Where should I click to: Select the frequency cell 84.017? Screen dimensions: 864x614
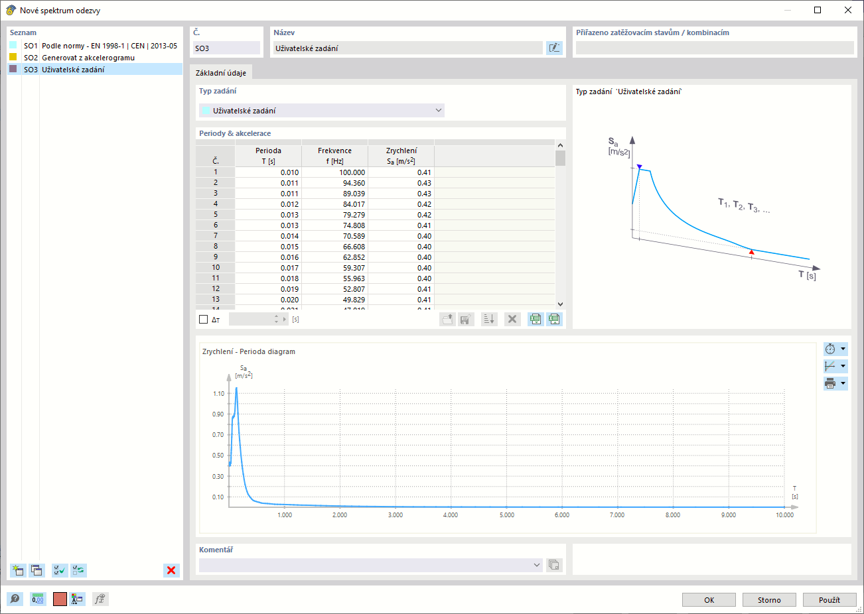coord(334,204)
